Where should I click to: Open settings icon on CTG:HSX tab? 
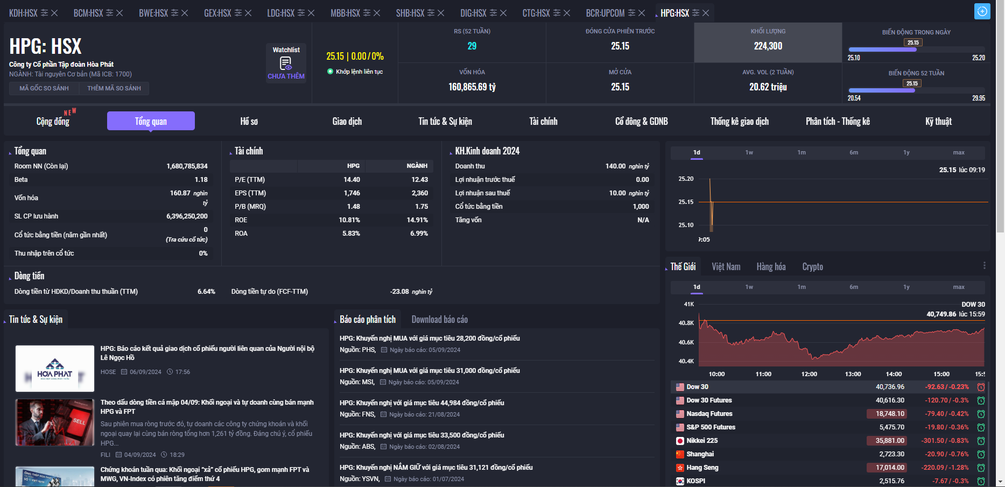pos(557,13)
